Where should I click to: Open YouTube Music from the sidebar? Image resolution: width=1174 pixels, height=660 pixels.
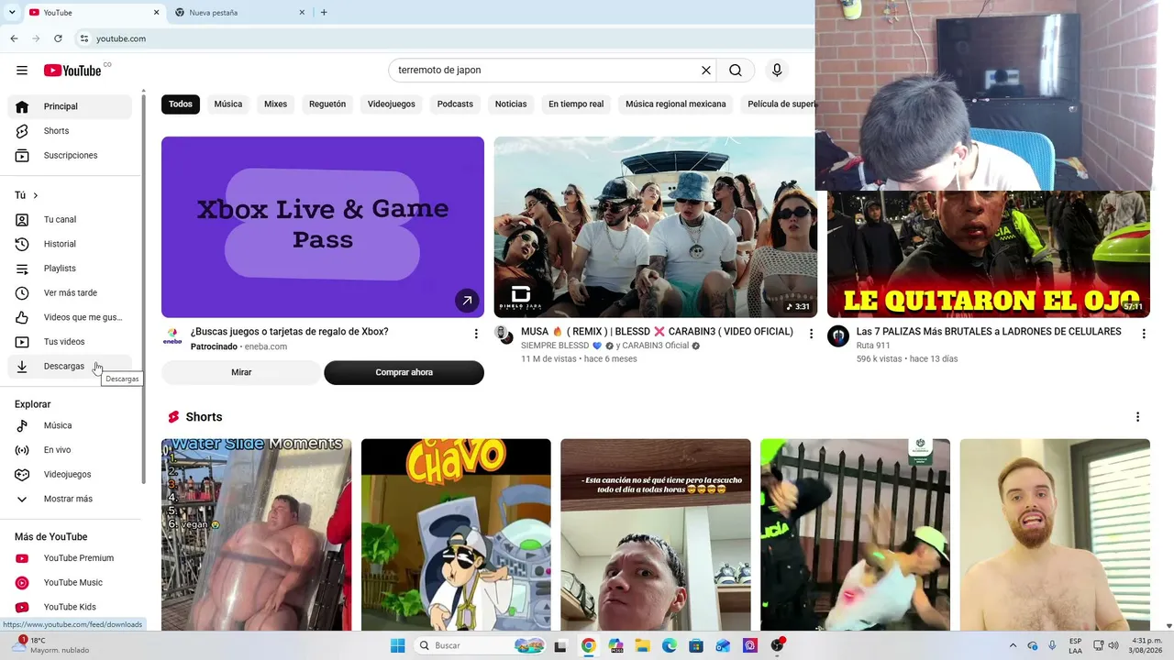point(70,583)
